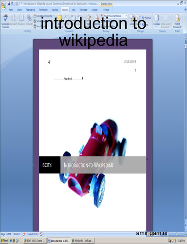Click Compare documents button
The height and width of the screenshot is (244, 187).
click(x=157, y=21)
